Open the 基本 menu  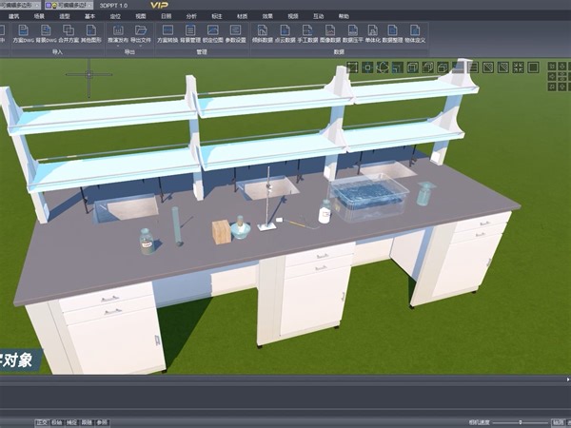coord(90,16)
